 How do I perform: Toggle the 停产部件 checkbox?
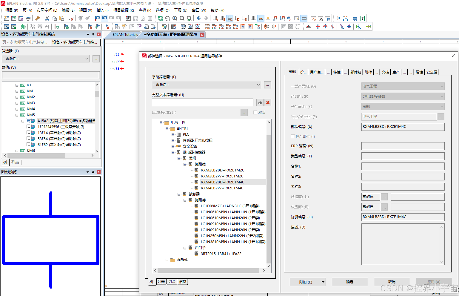pyautogui.click(x=293, y=136)
